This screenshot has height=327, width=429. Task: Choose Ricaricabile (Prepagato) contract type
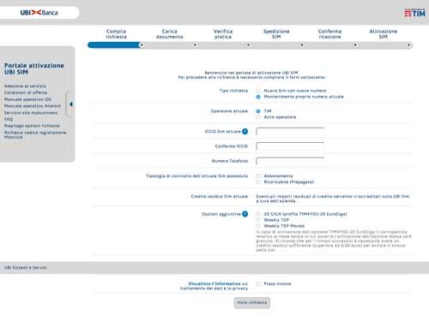click(258, 182)
